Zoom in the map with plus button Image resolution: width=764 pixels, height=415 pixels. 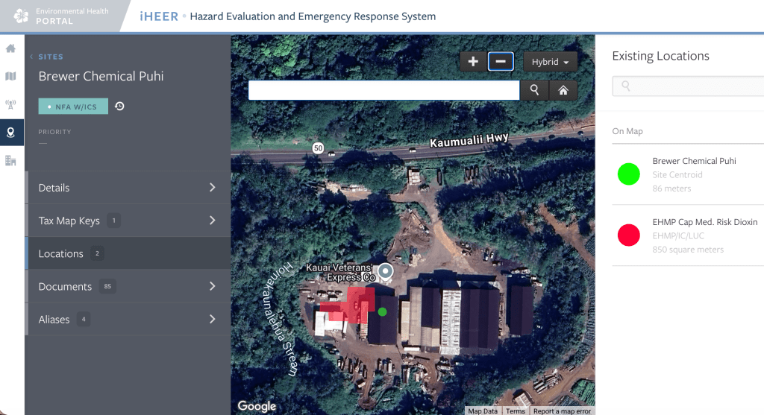pos(472,61)
